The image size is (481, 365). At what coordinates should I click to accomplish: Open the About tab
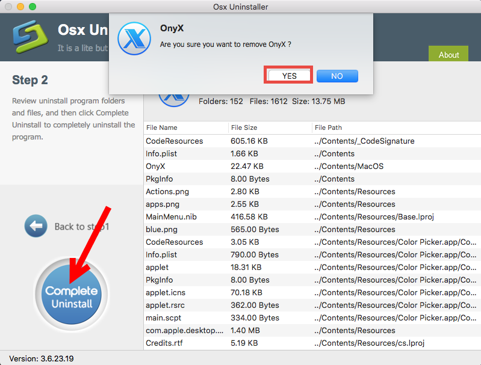[448, 54]
